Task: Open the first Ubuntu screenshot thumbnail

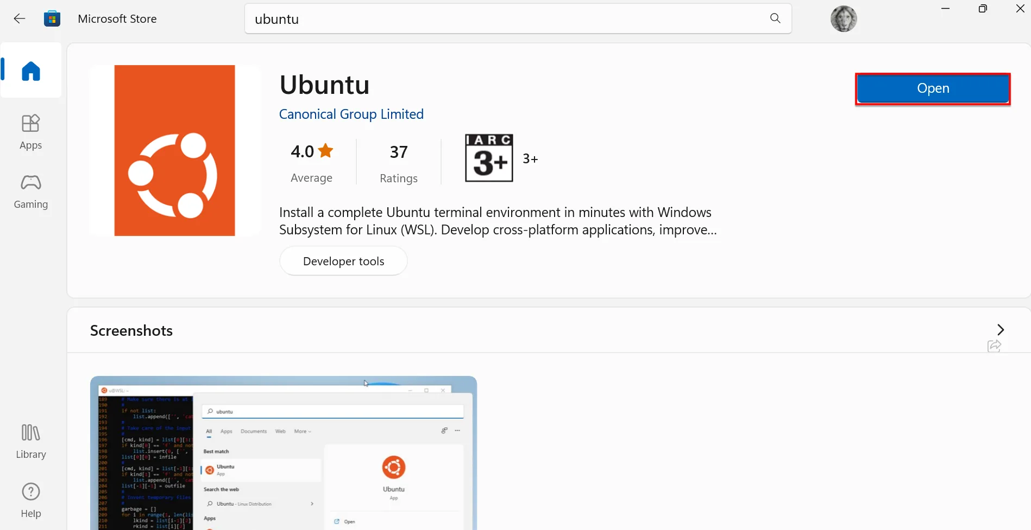Action: [284, 453]
